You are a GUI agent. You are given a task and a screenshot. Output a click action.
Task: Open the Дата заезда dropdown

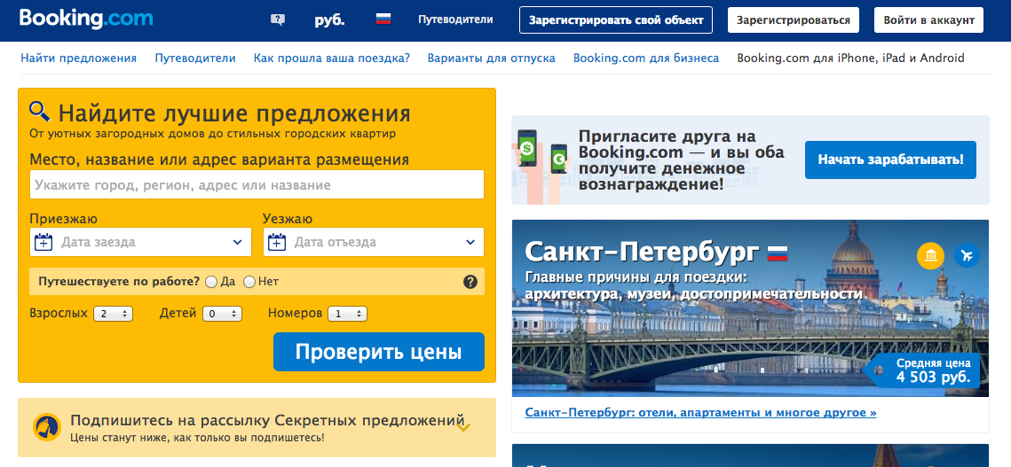point(140,242)
